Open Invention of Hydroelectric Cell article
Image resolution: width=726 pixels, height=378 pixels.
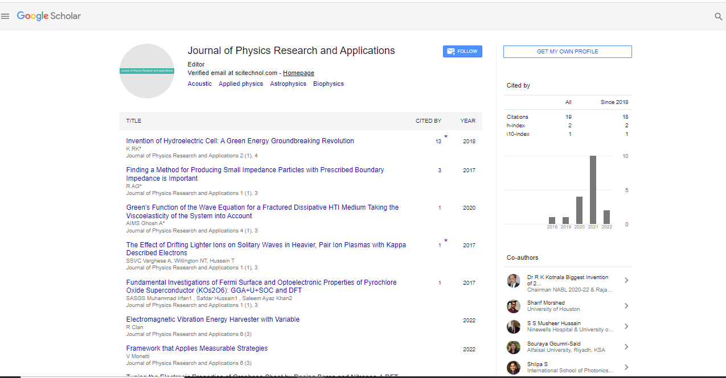click(240, 141)
